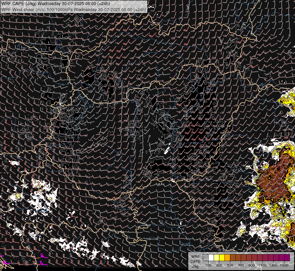Click the 500 legend value label

click(230, 265)
